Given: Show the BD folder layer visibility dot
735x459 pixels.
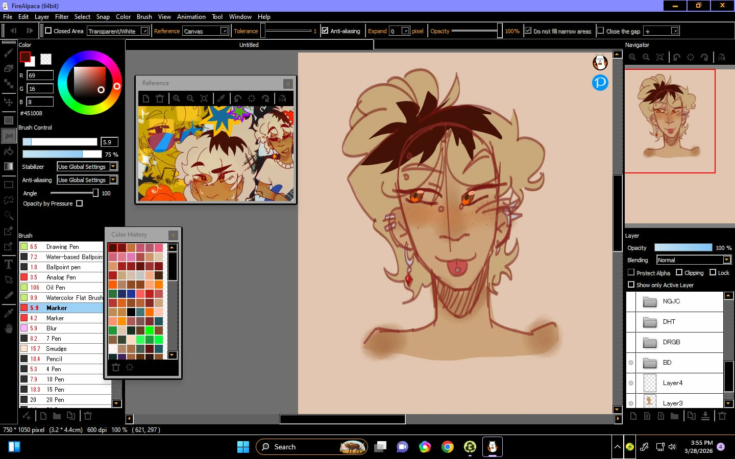Looking at the screenshot, I should point(631,363).
